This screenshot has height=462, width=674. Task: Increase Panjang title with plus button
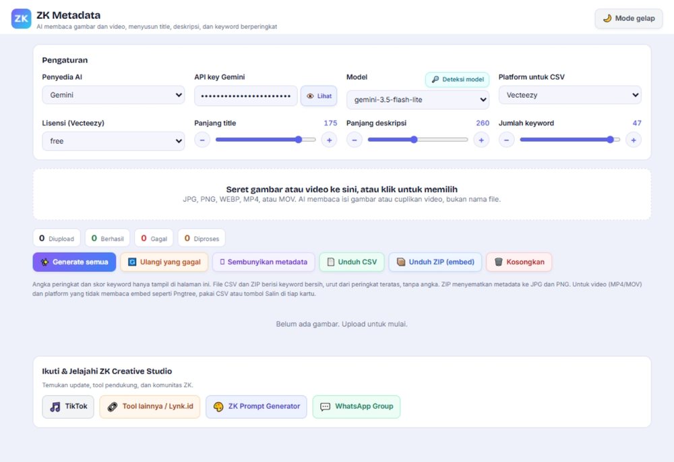click(330, 140)
